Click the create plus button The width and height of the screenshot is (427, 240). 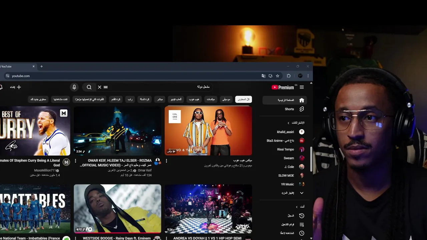coord(15,87)
